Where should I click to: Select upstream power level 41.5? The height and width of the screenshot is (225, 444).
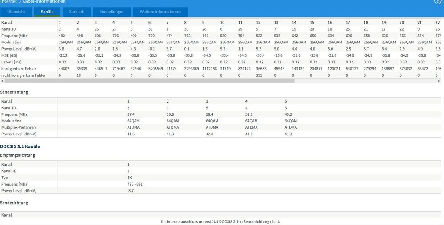point(131,134)
